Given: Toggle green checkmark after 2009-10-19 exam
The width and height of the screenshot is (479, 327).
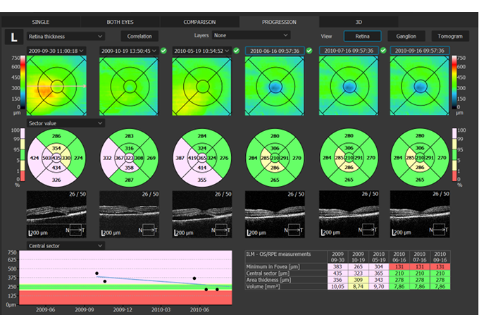Looking at the screenshot, I should [x=163, y=51].
